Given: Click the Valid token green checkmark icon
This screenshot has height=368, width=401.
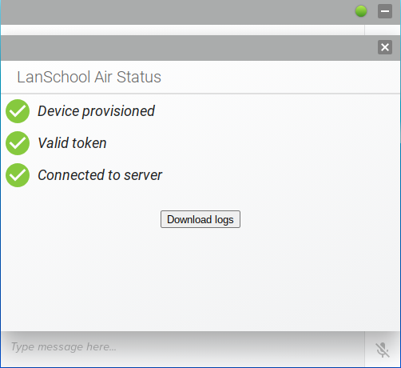Looking at the screenshot, I should tap(18, 143).
